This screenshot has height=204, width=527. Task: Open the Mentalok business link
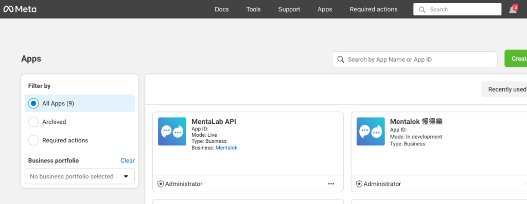pyautogui.click(x=226, y=147)
